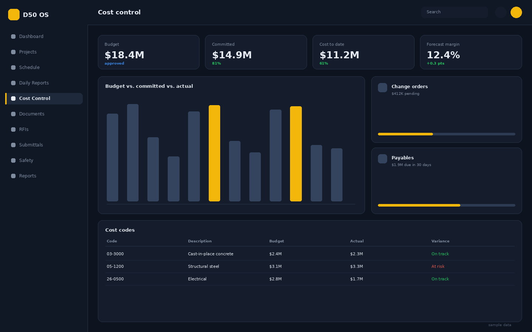Click the icon beside Documents in the sidebar
This screenshot has width=532, height=332.
point(13,114)
